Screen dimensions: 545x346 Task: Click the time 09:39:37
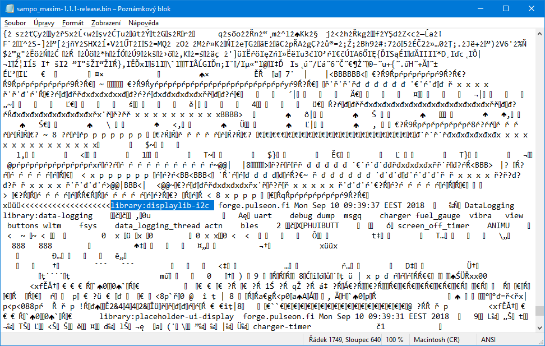pyautogui.click(x=362, y=205)
